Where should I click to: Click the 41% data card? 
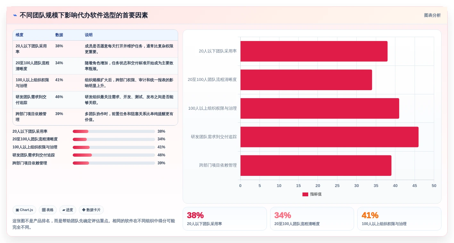click(399, 219)
